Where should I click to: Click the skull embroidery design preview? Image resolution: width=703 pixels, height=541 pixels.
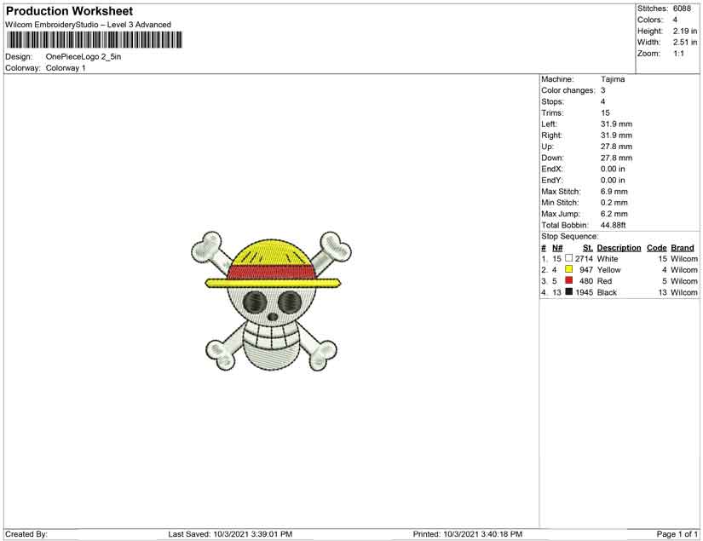click(271, 302)
